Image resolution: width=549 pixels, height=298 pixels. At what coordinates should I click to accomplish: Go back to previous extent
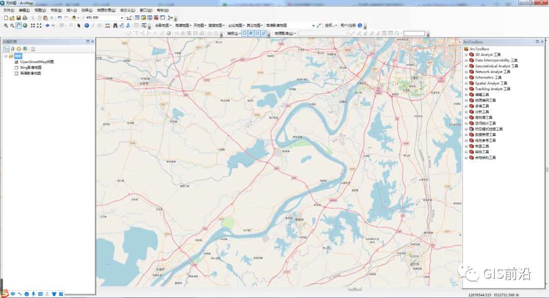(47, 25)
